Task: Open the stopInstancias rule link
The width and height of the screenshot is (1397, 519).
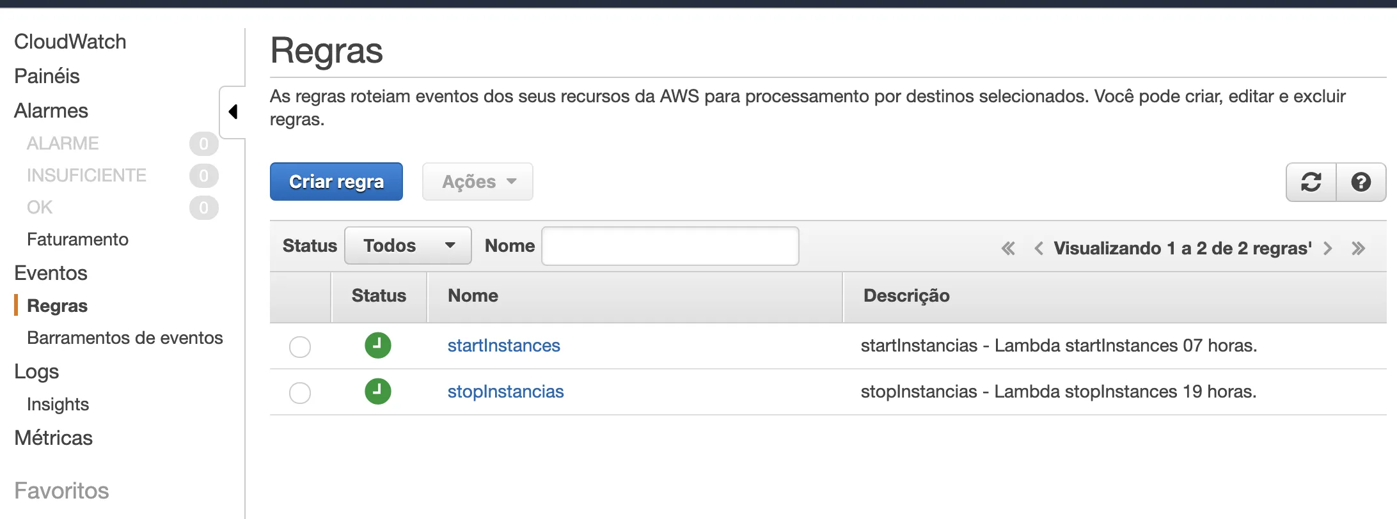Action: click(505, 391)
